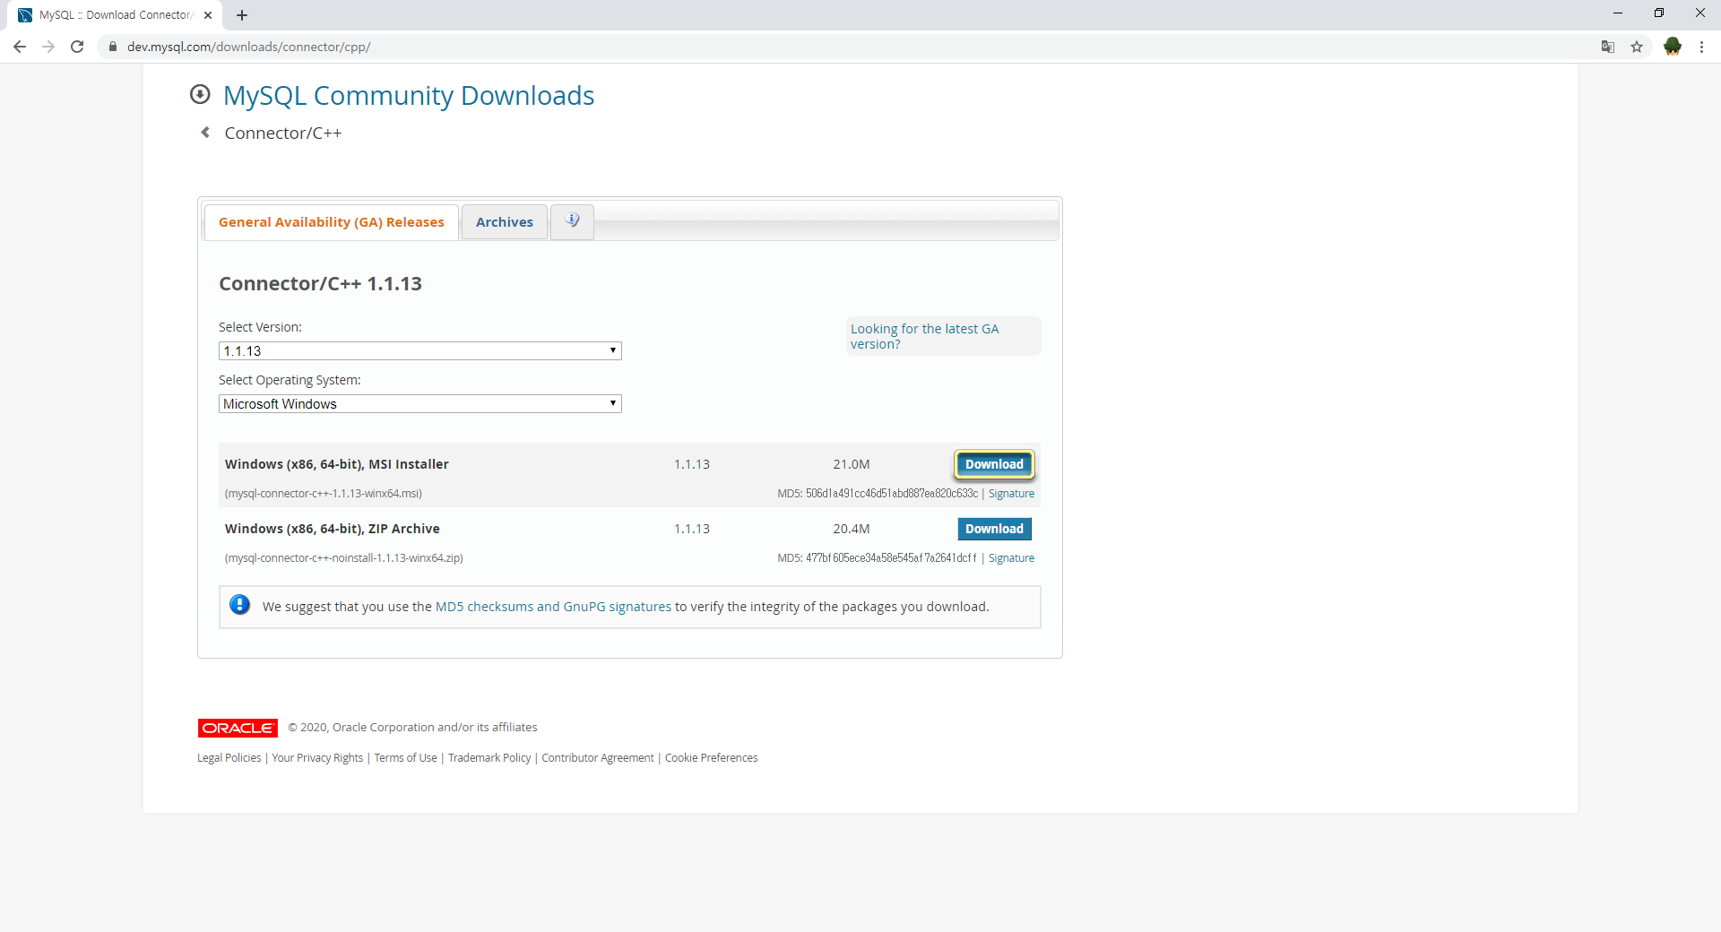1721x932 pixels.
Task: Close the MySQL Download Connector tab
Action: coord(208,15)
